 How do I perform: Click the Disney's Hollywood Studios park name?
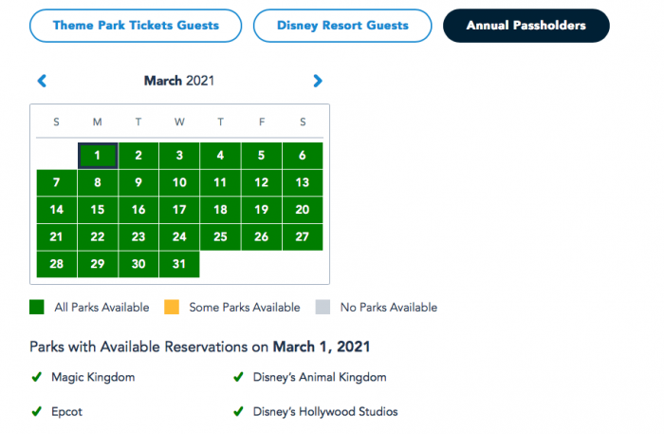coord(325,412)
